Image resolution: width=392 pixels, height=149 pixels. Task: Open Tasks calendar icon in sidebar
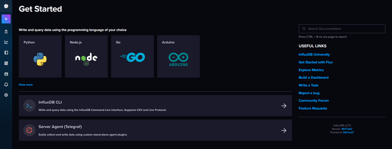tap(6, 74)
